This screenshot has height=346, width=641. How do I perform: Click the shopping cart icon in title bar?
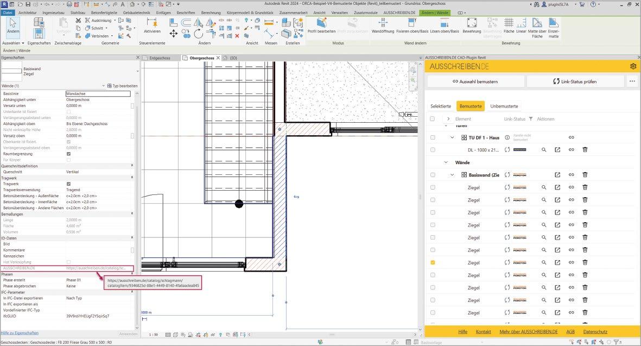[582, 4]
